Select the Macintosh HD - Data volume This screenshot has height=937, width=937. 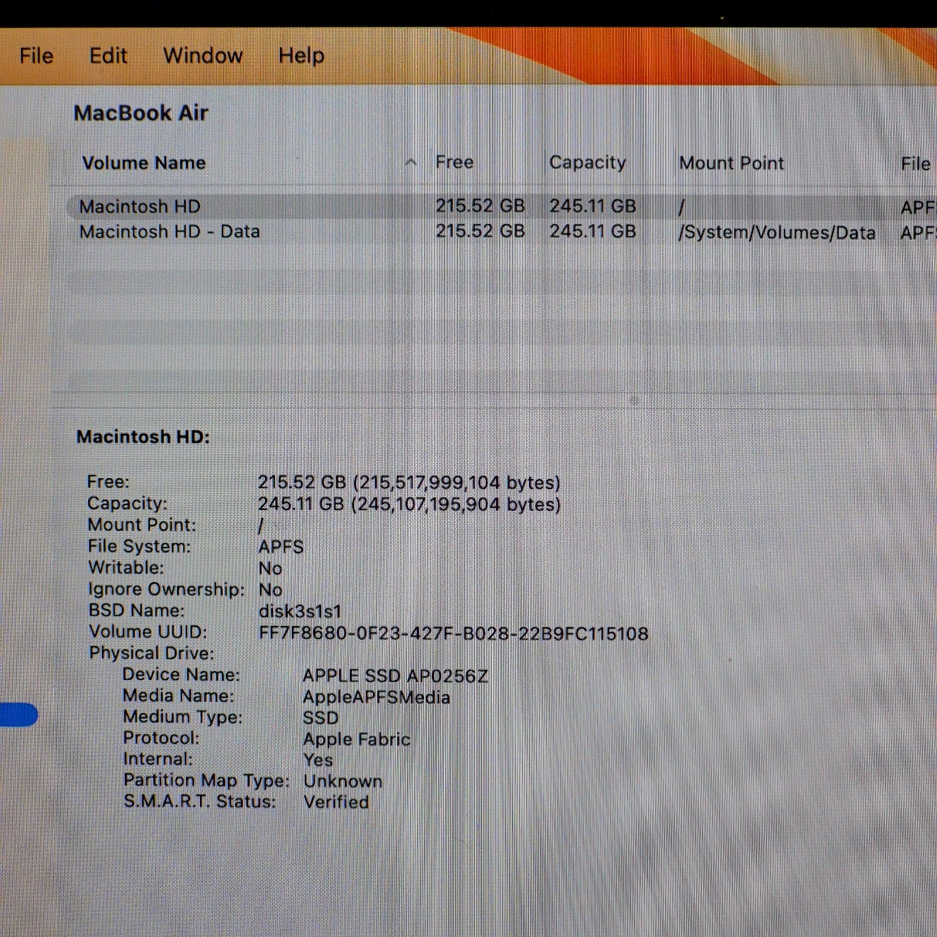(x=169, y=231)
